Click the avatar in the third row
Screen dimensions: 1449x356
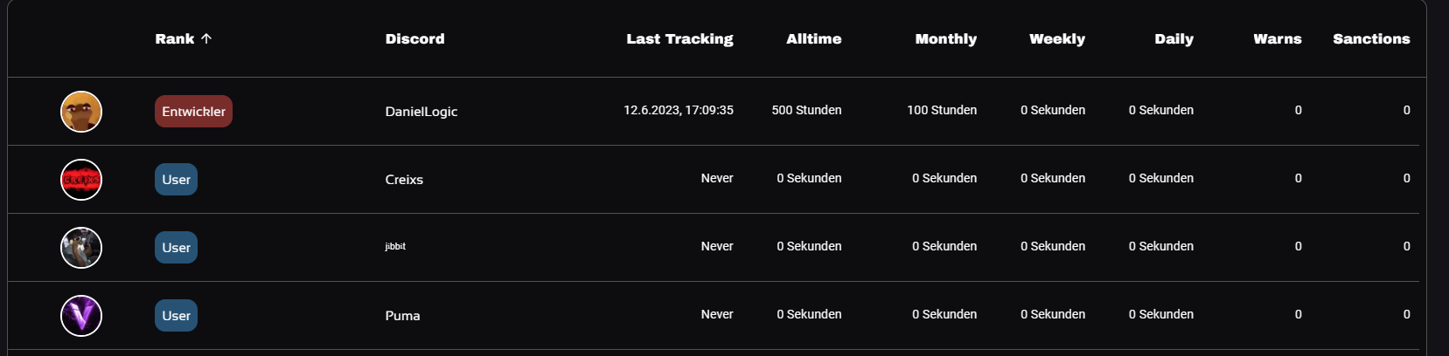pos(81,248)
